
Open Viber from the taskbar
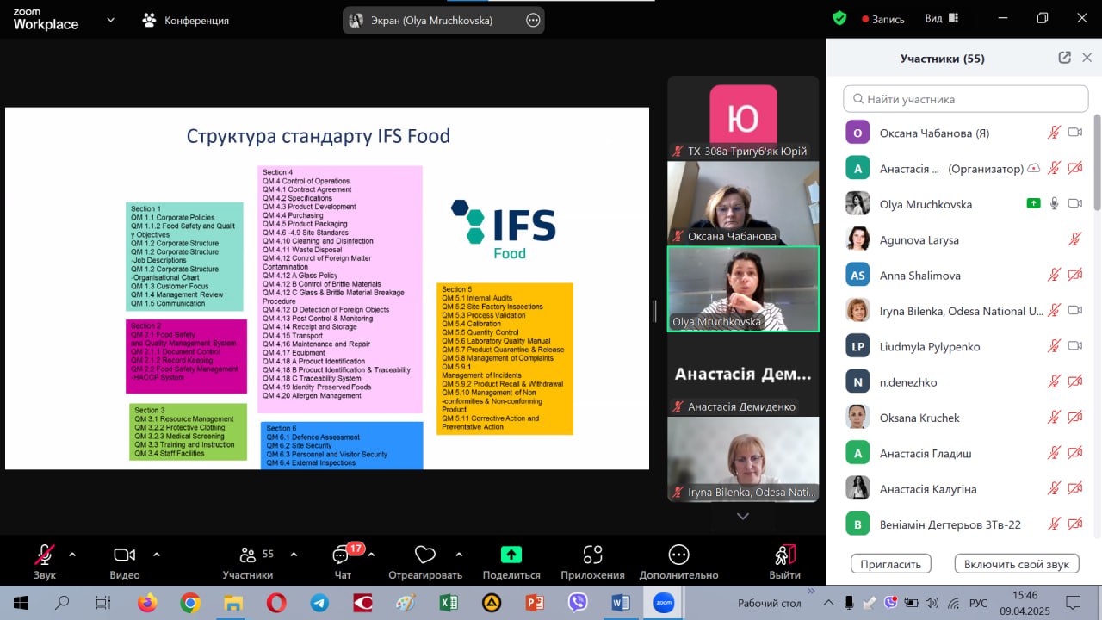click(x=578, y=603)
